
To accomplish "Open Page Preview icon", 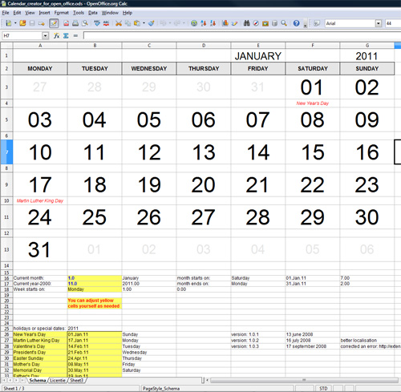I will click(x=85, y=23).
